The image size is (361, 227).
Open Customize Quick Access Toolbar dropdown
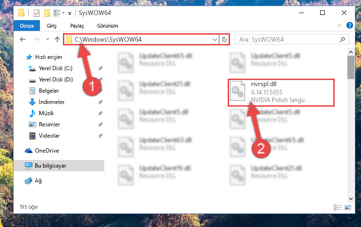[69, 14]
